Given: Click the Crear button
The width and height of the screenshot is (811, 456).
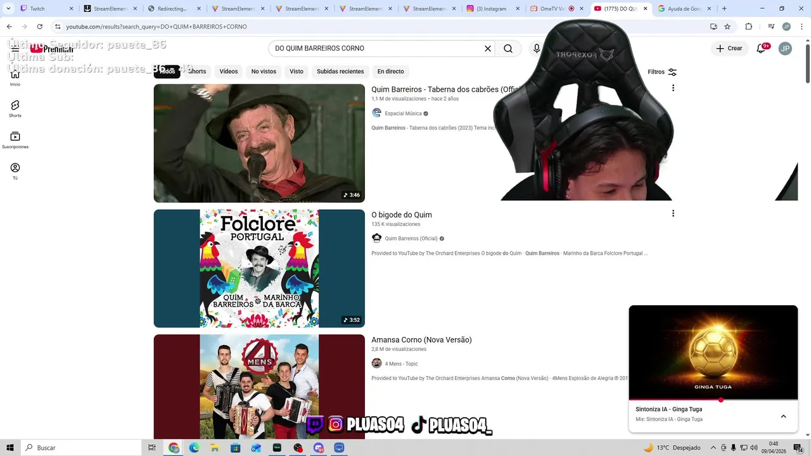Looking at the screenshot, I should (729, 48).
